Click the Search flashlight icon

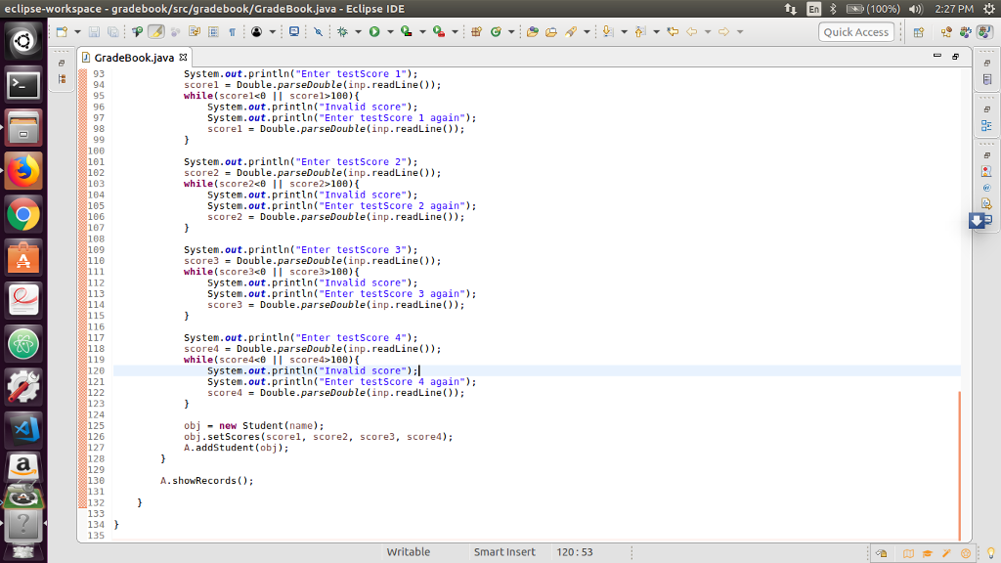point(571,31)
